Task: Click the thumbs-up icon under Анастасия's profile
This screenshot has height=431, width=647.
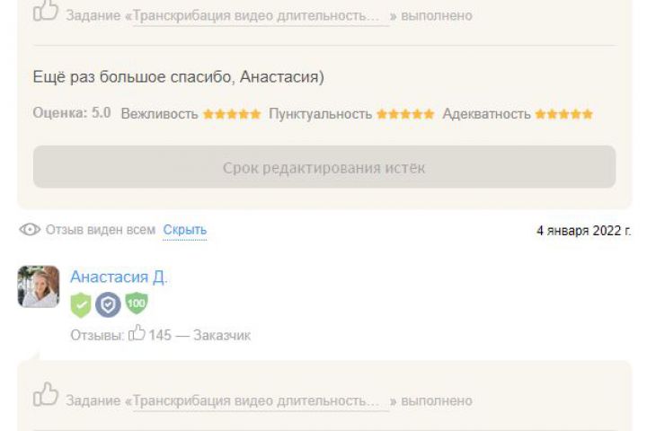Action: (x=46, y=395)
